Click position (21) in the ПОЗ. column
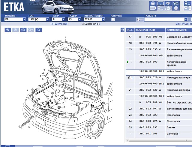 tap(130, 77)
